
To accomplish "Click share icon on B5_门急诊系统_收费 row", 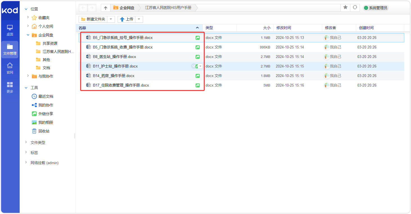I will (x=198, y=47).
